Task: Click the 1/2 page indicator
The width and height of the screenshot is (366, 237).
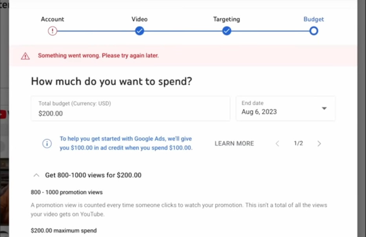Action: point(298,143)
